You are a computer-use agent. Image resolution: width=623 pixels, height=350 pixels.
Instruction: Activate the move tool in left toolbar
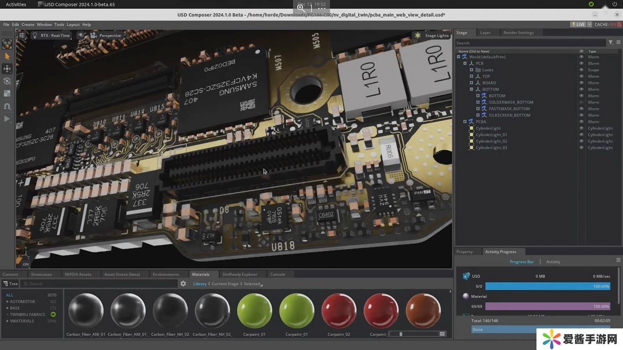7,69
